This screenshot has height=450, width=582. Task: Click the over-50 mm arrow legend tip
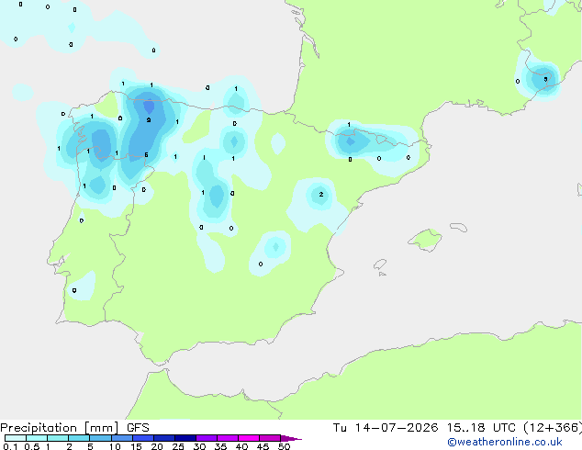coord(291,438)
